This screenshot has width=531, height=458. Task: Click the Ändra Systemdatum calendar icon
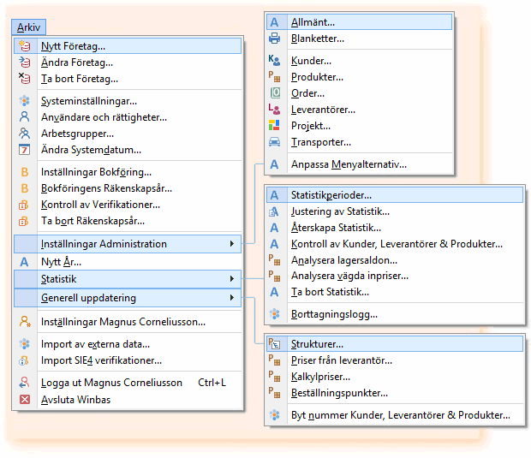(25, 150)
